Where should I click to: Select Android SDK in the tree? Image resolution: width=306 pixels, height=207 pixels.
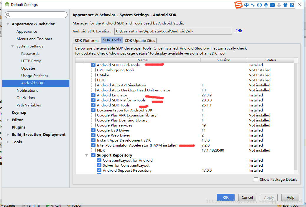coord(36,83)
